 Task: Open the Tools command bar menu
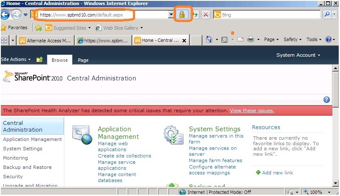point(314,39)
